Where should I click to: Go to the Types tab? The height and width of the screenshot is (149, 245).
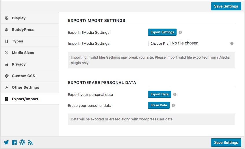click(x=17, y=41)
